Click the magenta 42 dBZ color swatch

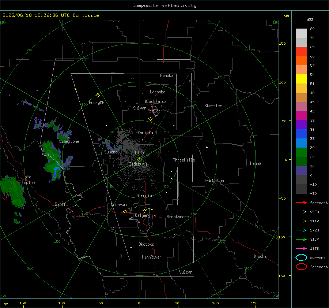(x=301, y=116)
